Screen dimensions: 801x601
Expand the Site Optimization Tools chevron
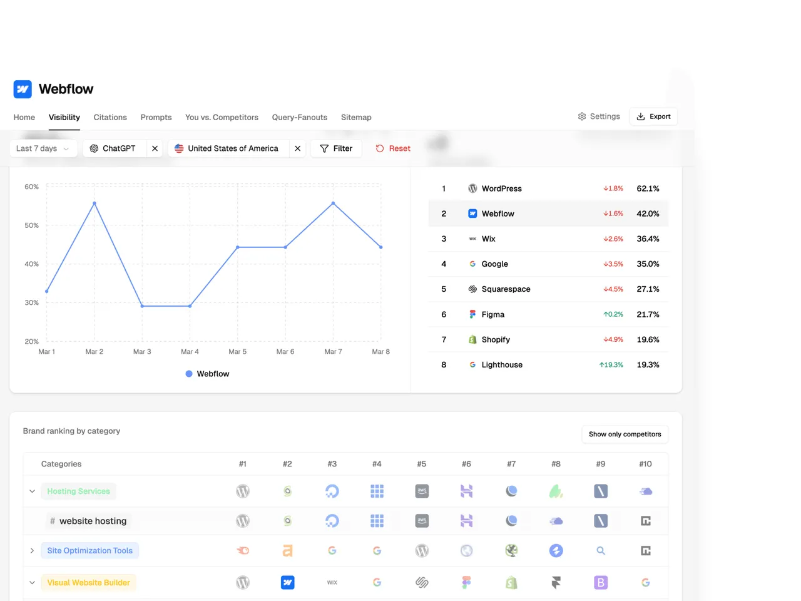pos(32,551)
